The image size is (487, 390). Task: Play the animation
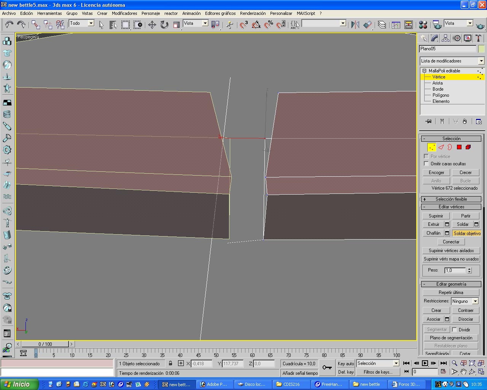[x=425, y=363]
